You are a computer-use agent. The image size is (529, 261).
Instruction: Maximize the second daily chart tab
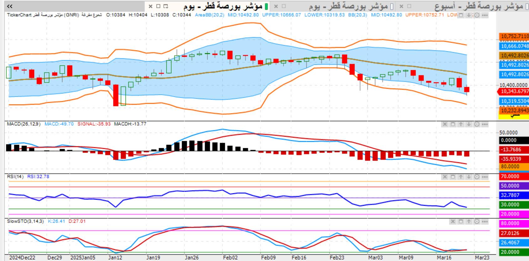coord(284,6)
